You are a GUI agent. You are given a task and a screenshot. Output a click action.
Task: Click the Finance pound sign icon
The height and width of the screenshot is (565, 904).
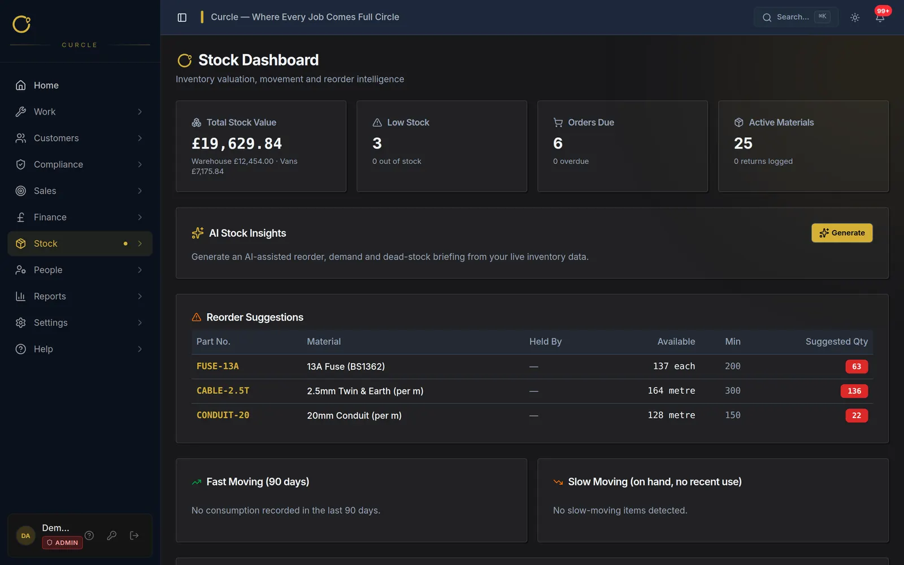tap(21, 217)
